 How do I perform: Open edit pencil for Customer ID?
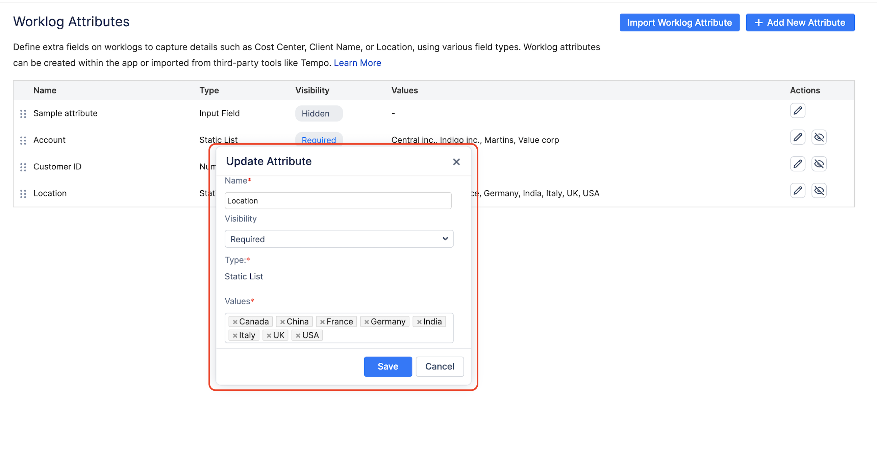(797, 164)
